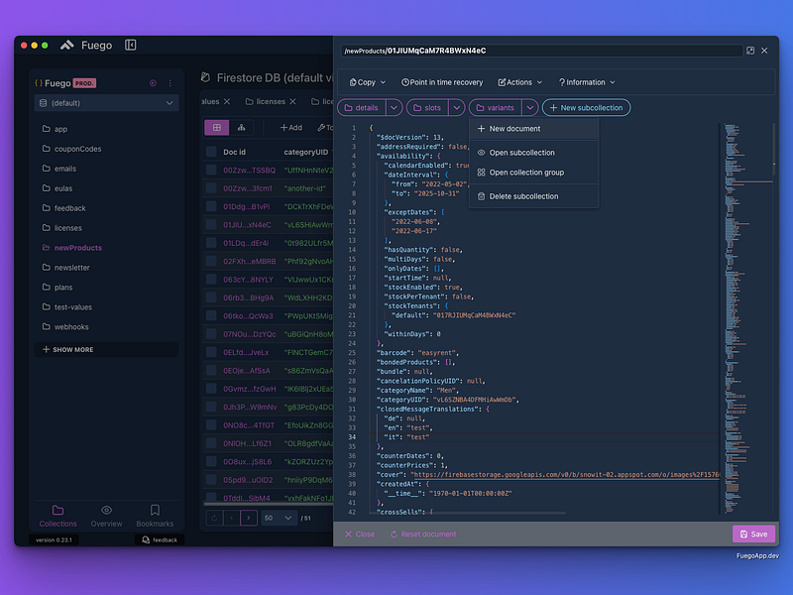Open the Bookmarks icon tab
Viewport: 793px width, 595px height.
pos(155,510)
